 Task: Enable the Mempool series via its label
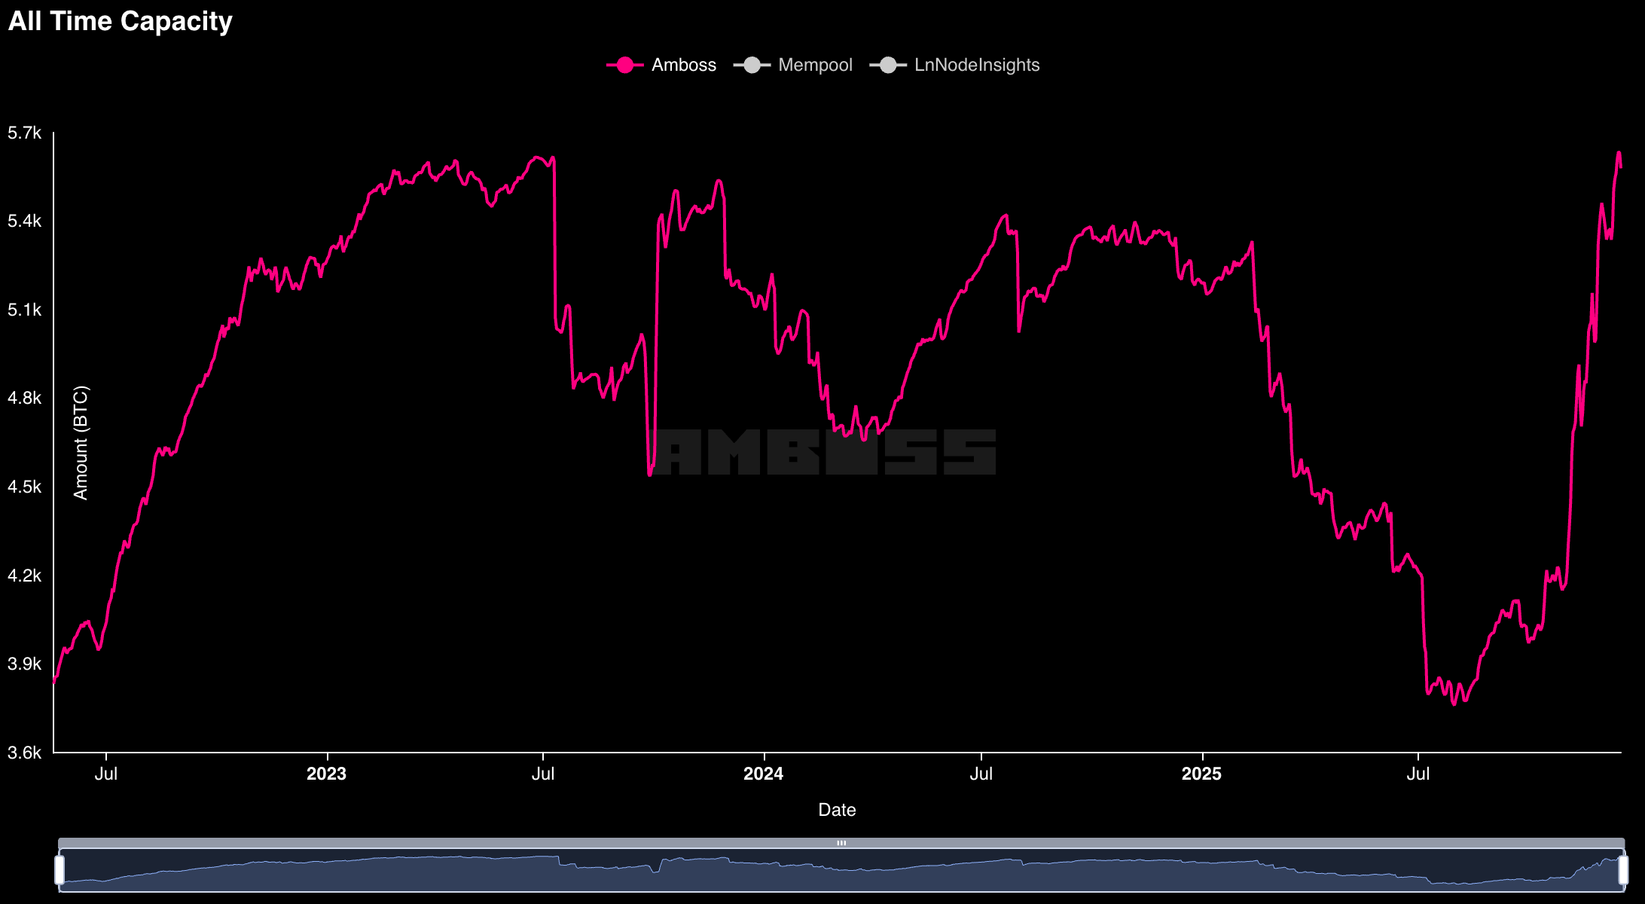[x=815, y=66]
